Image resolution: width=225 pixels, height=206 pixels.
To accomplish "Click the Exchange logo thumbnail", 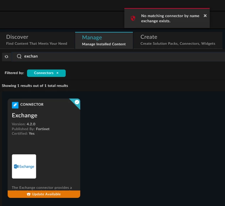I will 24,166.
